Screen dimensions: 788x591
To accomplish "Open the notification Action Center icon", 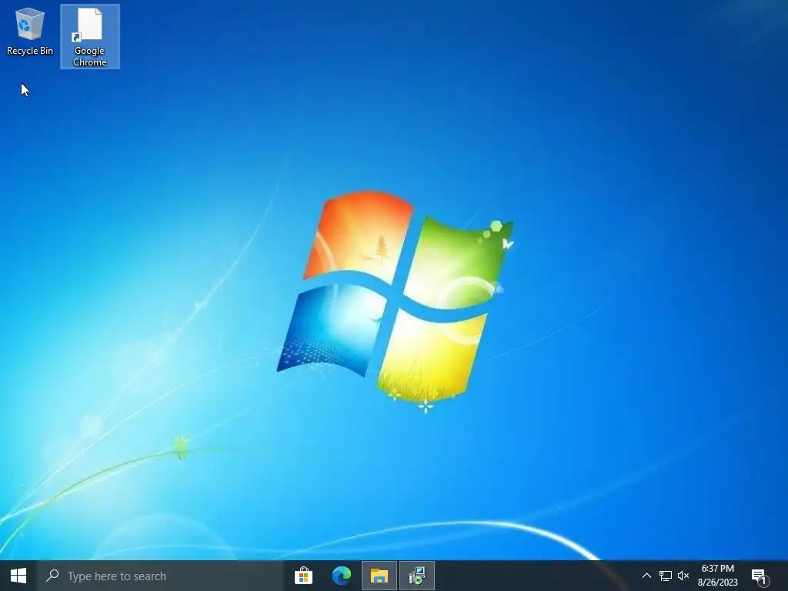I will point(760,576).
